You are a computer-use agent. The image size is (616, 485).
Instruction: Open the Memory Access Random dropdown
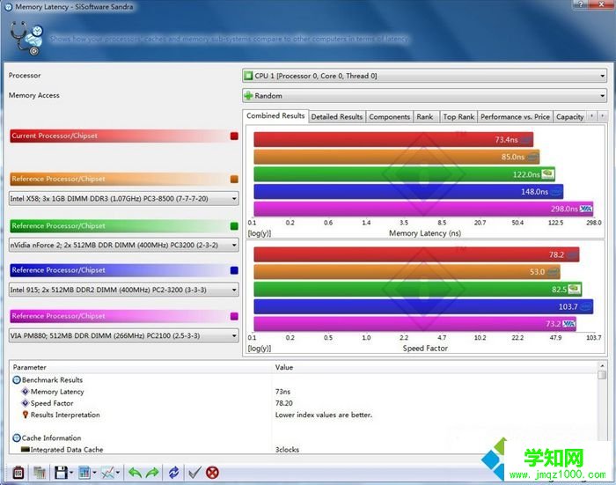pos(424,96)
